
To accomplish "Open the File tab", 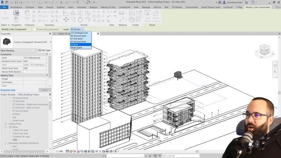I will click(x=4, y=7).
